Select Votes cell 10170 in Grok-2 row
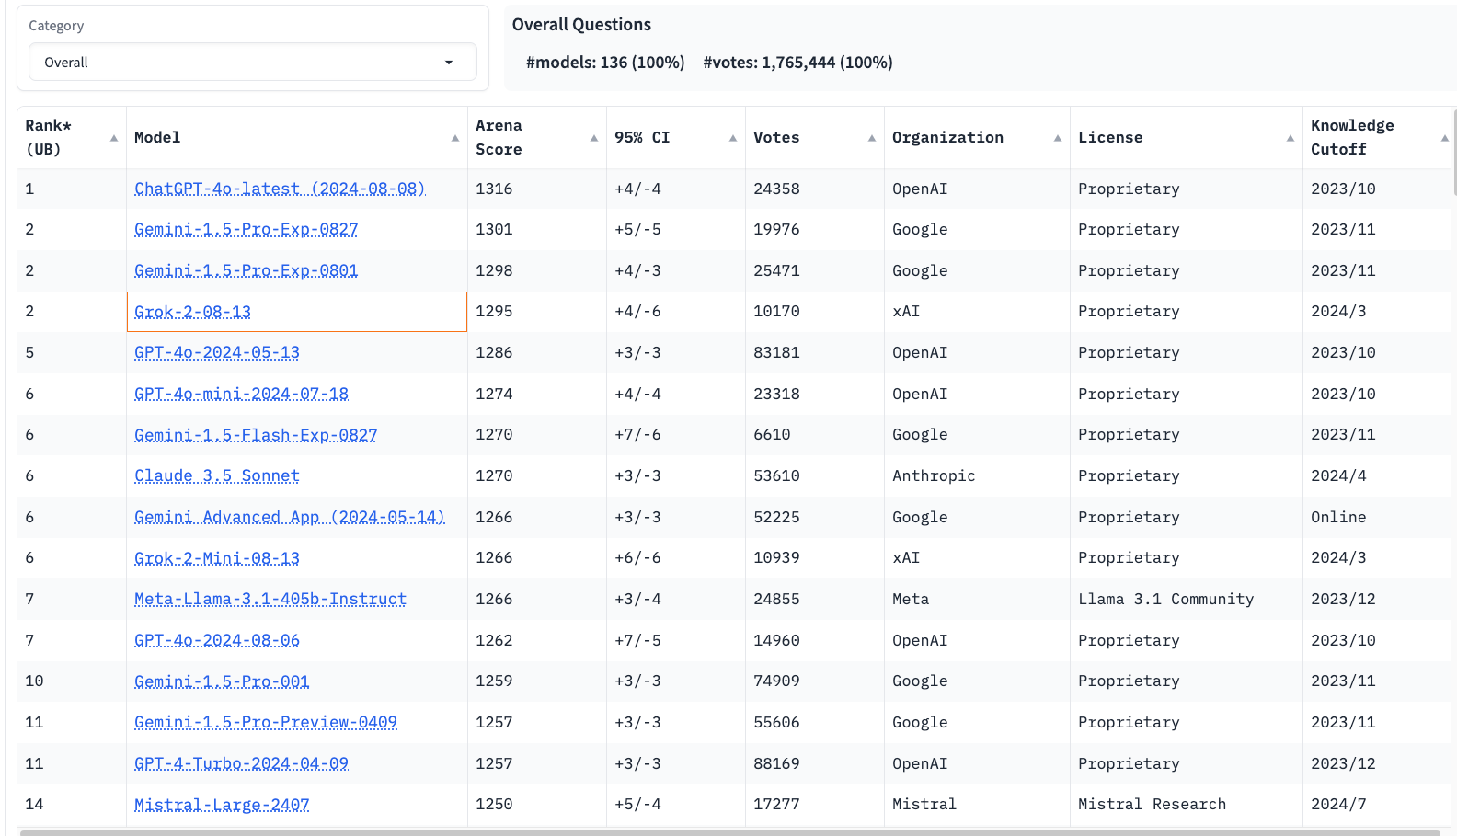 click(x=815, y=311)
